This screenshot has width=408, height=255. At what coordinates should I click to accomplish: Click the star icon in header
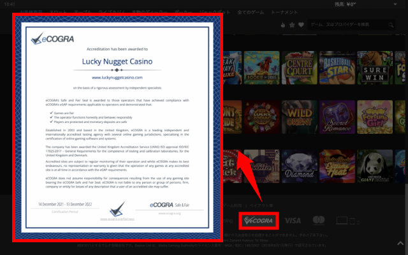pyautogui.click(x=292, y=25)
